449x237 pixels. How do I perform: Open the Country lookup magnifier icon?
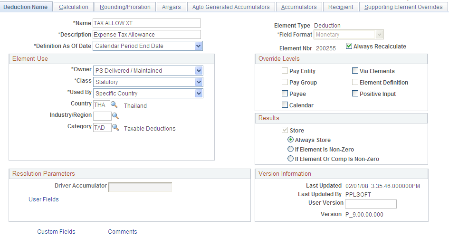pos(114,104)
